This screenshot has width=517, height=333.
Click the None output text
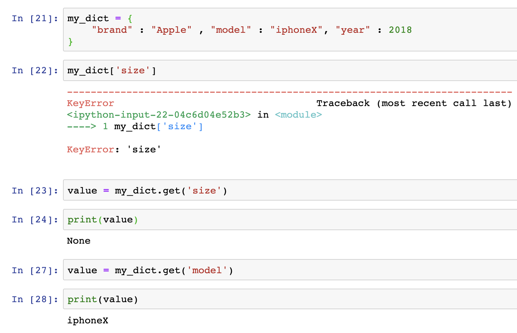click(78, 240)
